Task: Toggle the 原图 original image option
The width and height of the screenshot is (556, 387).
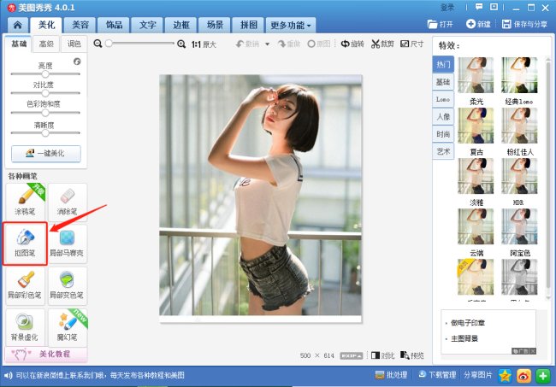Action: coord(319,44)
